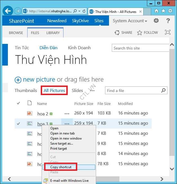Click the focus on content icon

[168, 32]
